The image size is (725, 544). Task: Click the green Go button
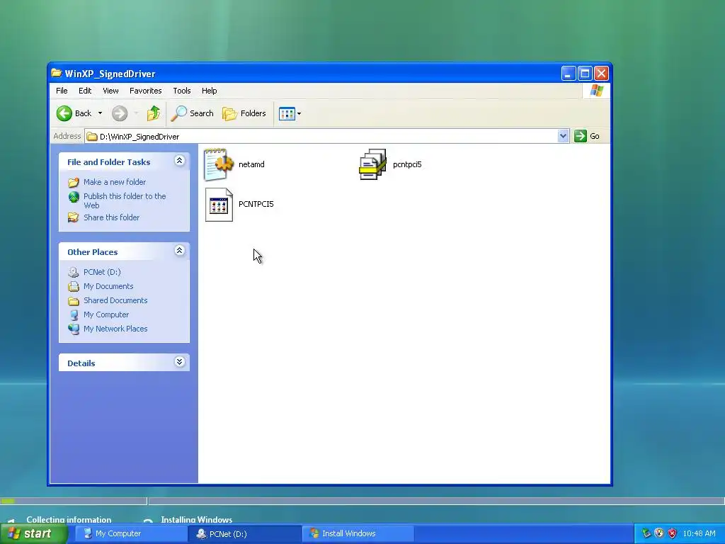tap(587, 136)
